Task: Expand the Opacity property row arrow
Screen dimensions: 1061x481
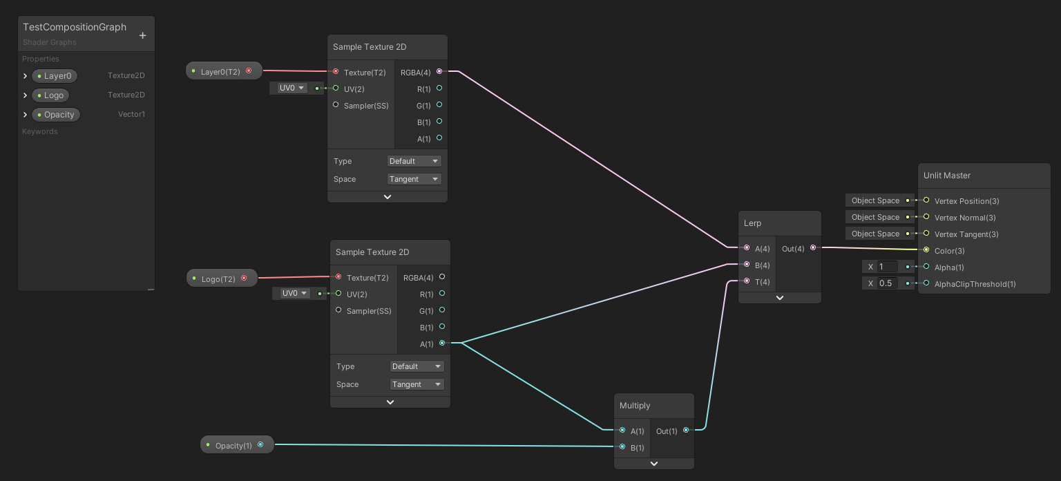Action: pyautogui.click(x=26, y=115)
